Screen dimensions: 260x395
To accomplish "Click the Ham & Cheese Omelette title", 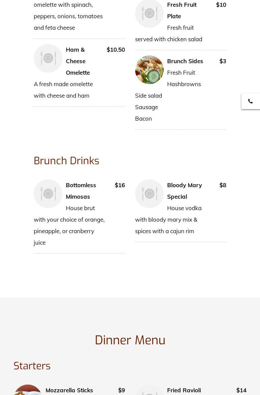I will click(78, 61).
